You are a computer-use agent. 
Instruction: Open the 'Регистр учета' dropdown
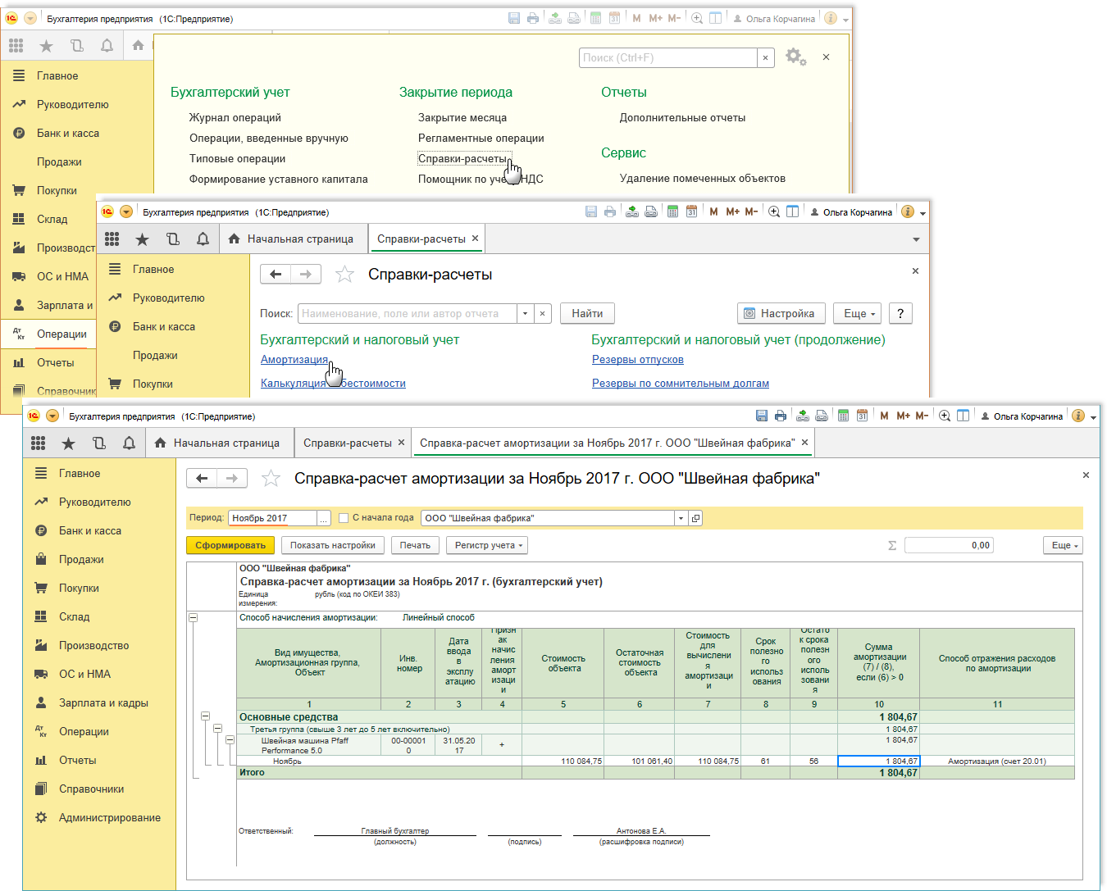tap(489, 545)
